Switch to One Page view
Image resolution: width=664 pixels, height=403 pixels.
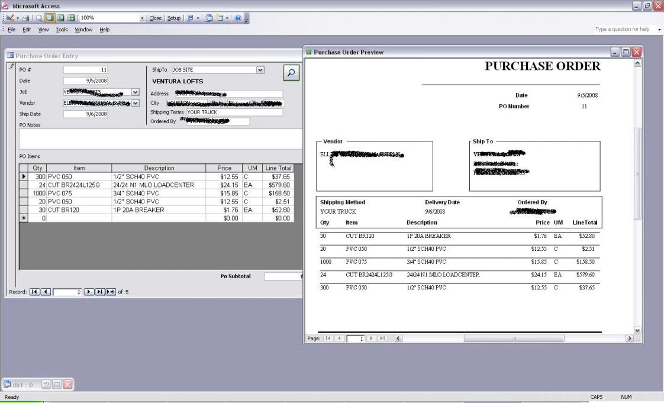click(50, 18)
